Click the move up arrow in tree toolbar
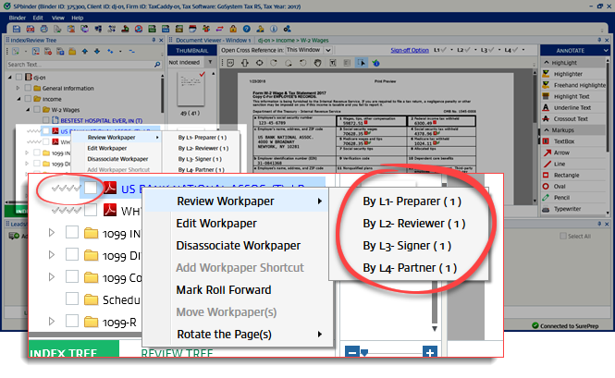This screenshot has width=615, height=378. tap(85, 52)
